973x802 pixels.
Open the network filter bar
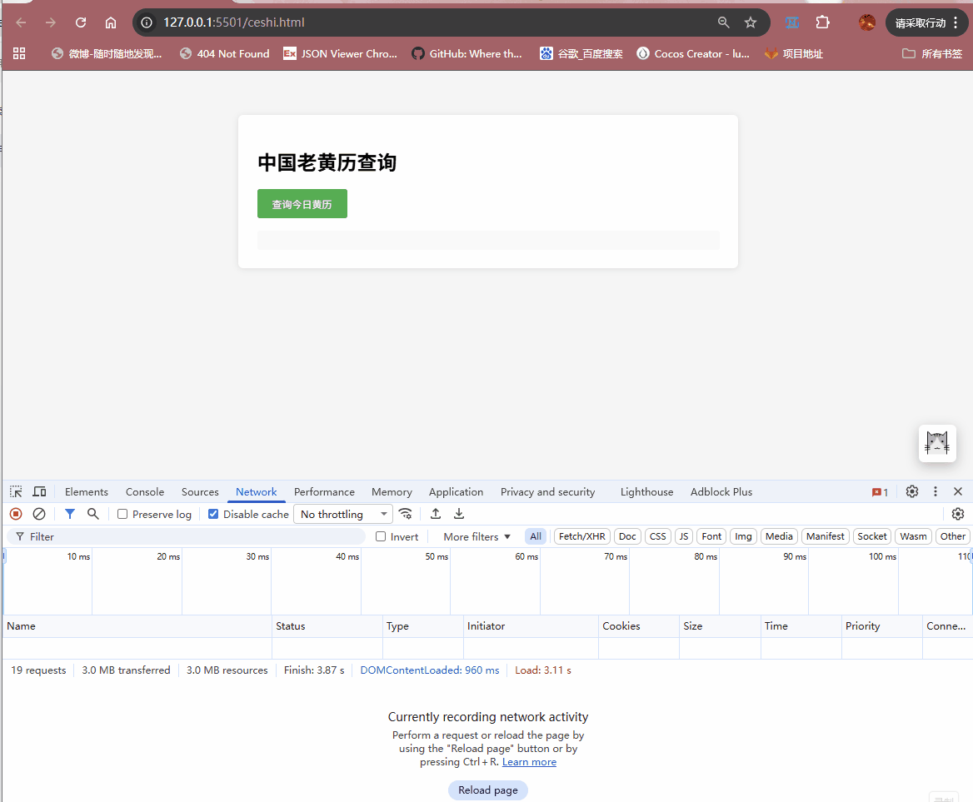(x=69, y=514)
